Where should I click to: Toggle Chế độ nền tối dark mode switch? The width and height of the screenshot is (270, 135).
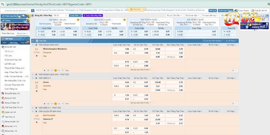coord(252,10)
